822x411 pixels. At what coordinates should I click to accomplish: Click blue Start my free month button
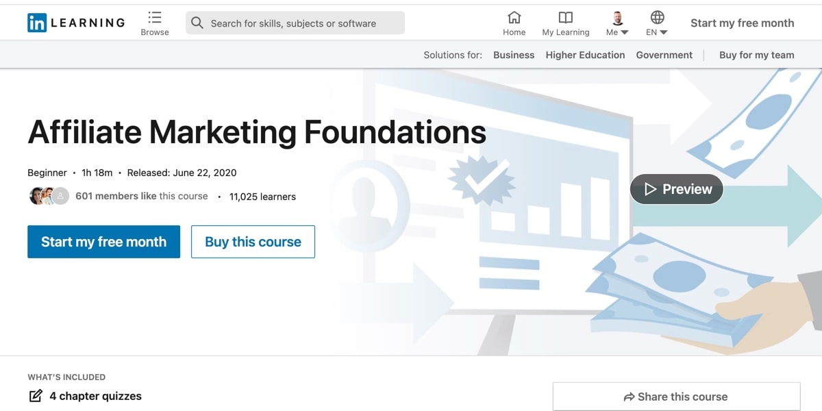(103, 242)
